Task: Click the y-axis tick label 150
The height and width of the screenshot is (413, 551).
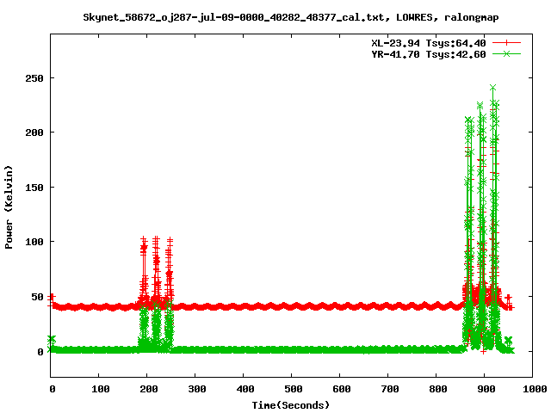Action: pos(34,188)
